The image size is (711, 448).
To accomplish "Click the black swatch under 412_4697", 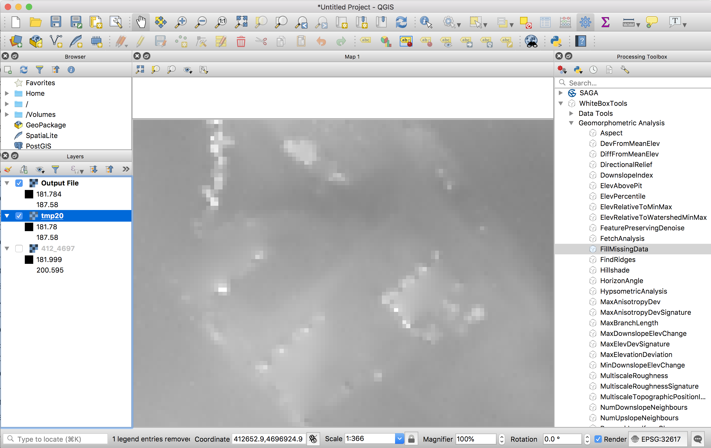I will pos(29,260).
